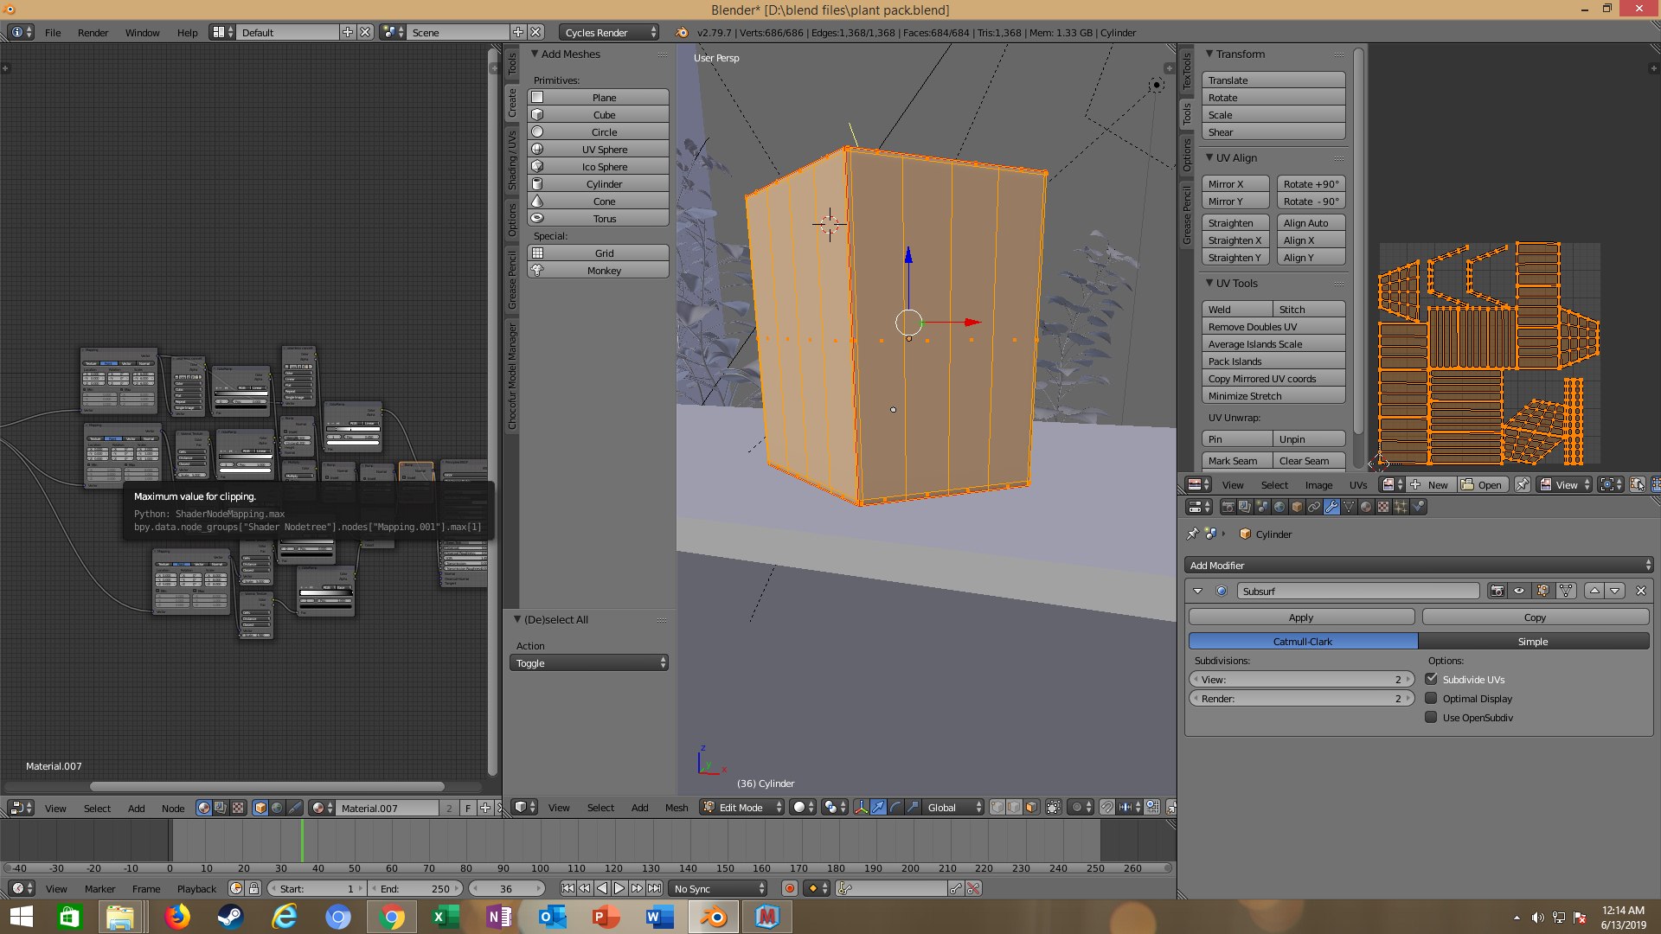Click the View subdivisions value slider
This screenshot has width=1661, height=934.
pyautogui.click(x=1300, y=680)
